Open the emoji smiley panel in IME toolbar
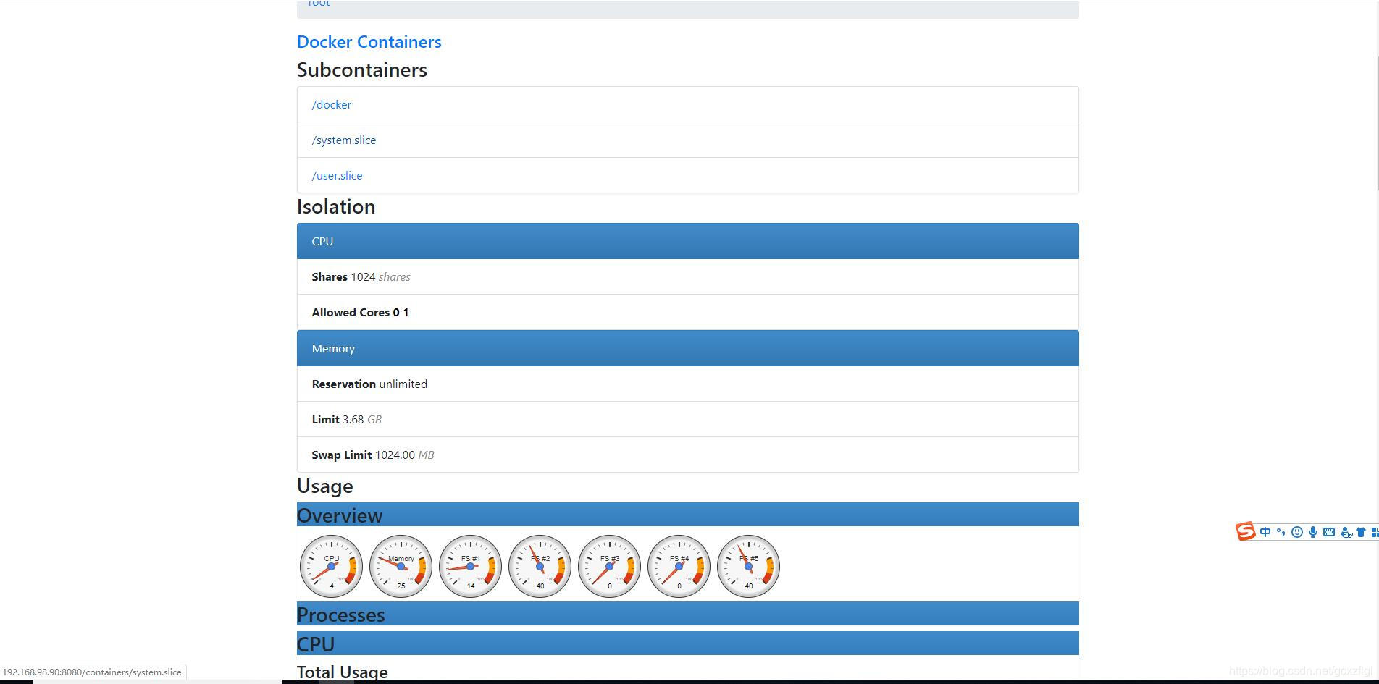The image size is (1379, 684). (x=1296, y=532)
